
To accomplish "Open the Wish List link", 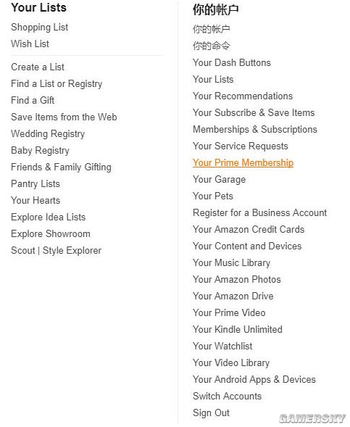I will (x=30, y=43).
